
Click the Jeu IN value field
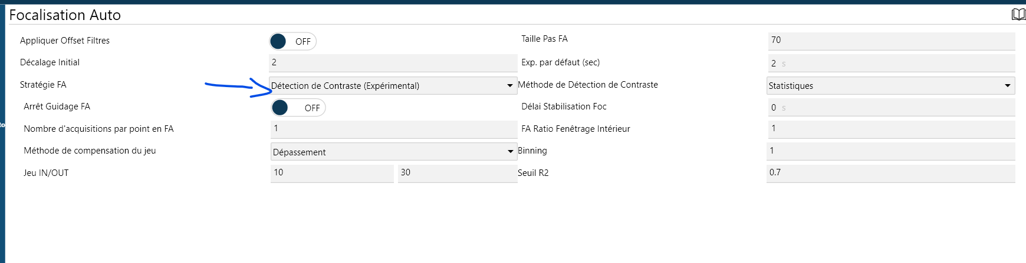331,172
